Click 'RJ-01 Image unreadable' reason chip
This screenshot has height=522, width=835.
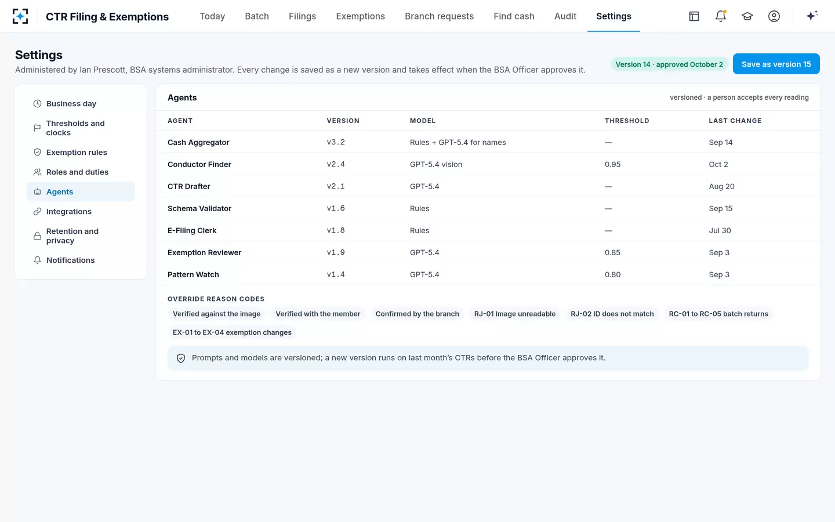pyautogui.click(x=515, y=314)
